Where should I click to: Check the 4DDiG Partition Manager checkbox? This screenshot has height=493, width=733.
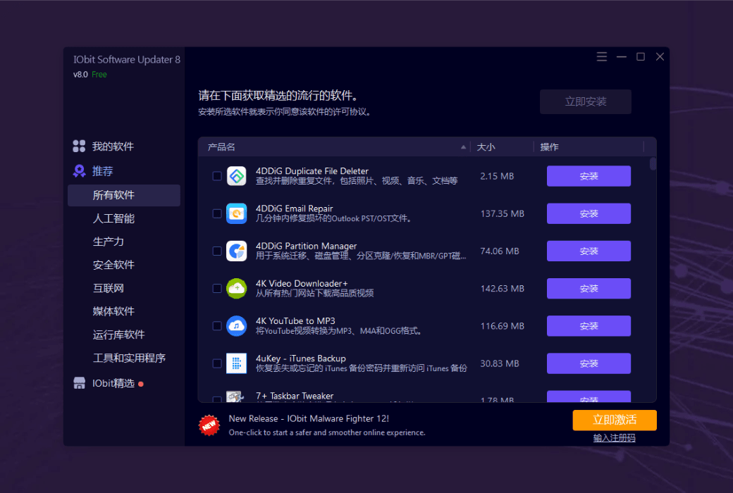[217, 251]
